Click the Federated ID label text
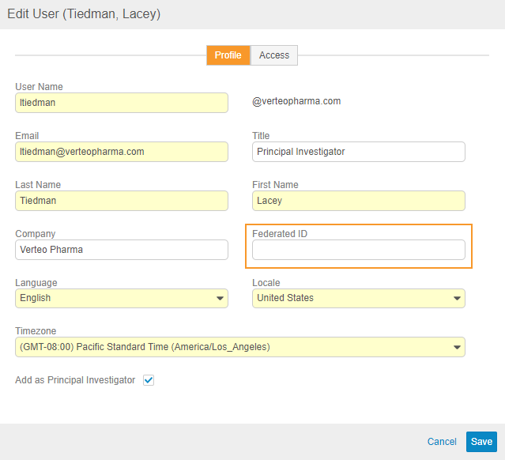This screenshot has width=505, height=460. point(278,234)
